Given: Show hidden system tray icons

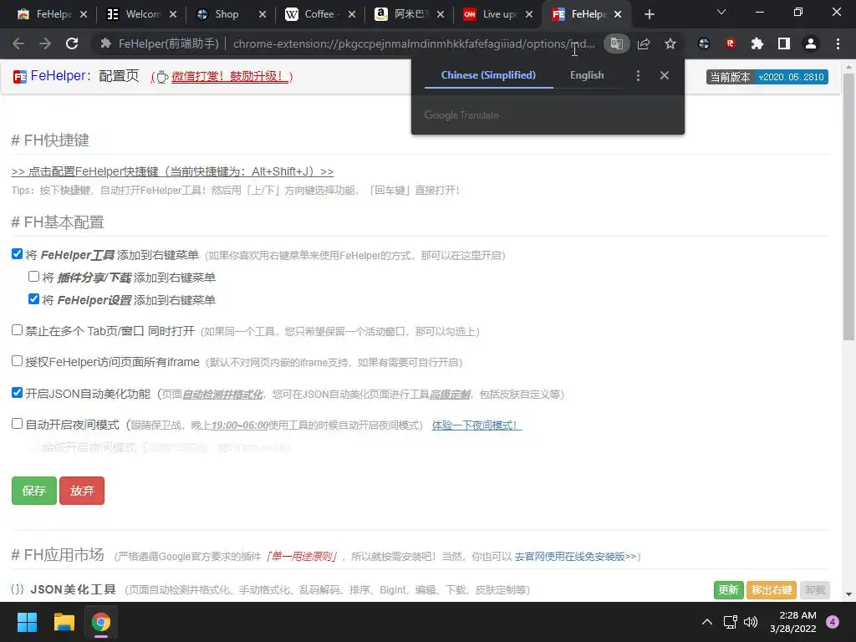Looking at the screenshot, I should coord(707,622).
